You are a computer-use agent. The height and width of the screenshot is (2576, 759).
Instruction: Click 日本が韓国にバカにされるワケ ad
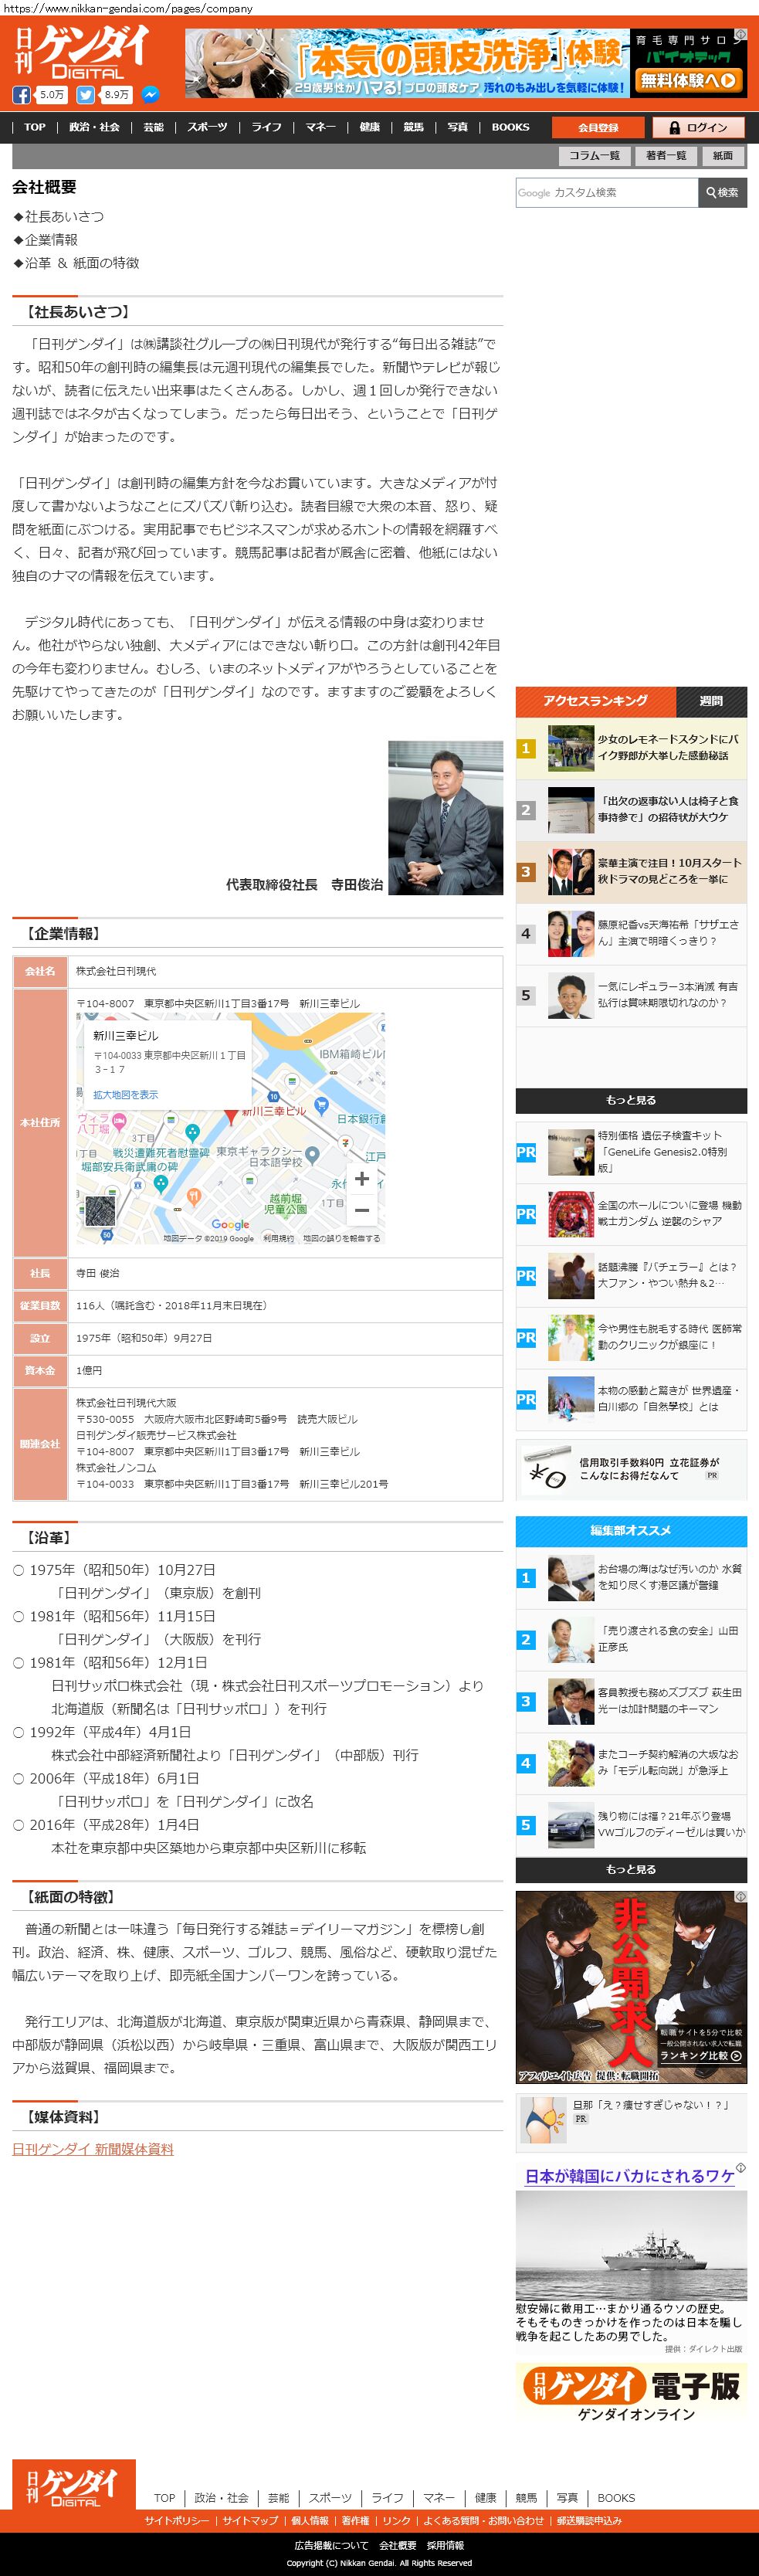tap(631, 2259)
